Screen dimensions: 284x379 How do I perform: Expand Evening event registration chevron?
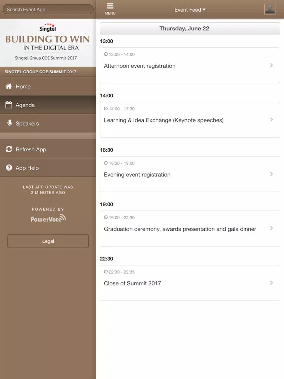click(x=271, y=174)
